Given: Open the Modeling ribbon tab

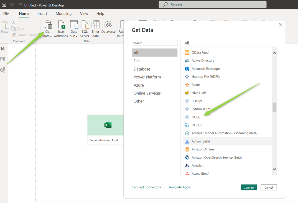Looking at the screenshot, I should click(63, 14).
